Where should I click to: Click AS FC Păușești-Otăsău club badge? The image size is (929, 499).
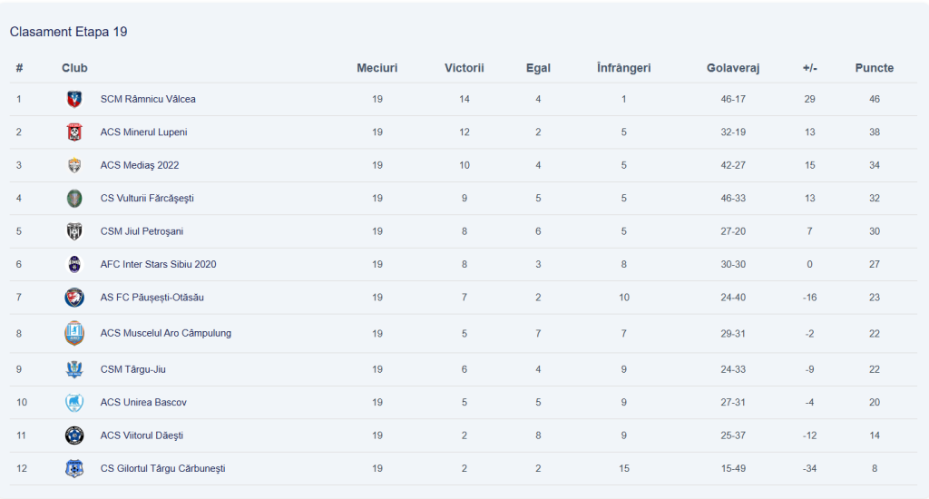74,298
